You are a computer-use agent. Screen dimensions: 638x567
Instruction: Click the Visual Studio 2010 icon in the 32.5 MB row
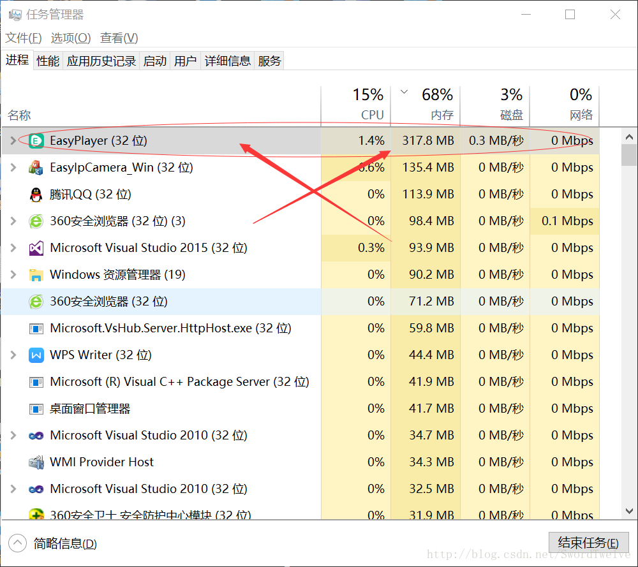tap(36, 489)
